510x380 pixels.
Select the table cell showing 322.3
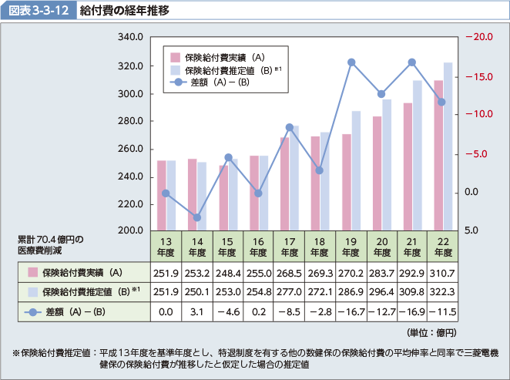click(443, 292)
